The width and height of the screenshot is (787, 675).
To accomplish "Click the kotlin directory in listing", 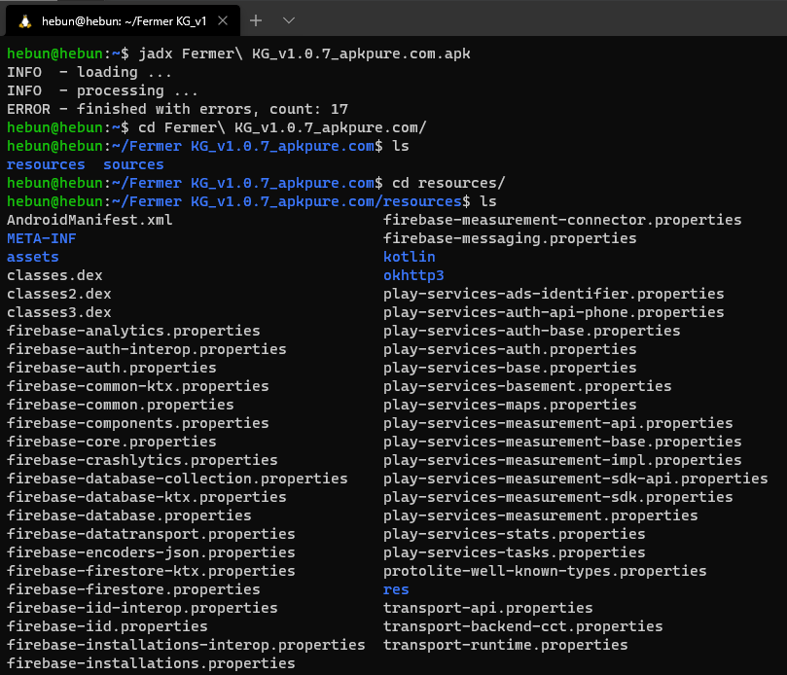I will pos(409,257).
